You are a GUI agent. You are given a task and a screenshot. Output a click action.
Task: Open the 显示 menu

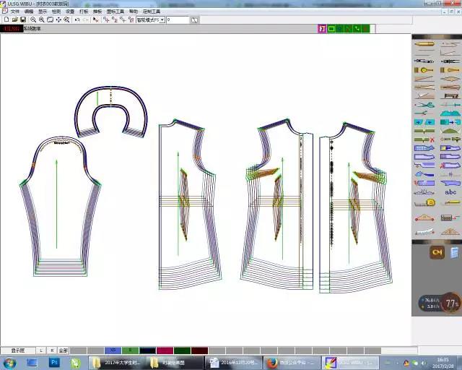click(43, 12)
